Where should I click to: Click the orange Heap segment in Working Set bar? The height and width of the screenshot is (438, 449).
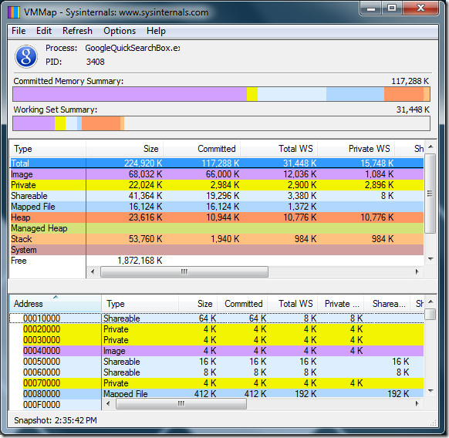101,123
